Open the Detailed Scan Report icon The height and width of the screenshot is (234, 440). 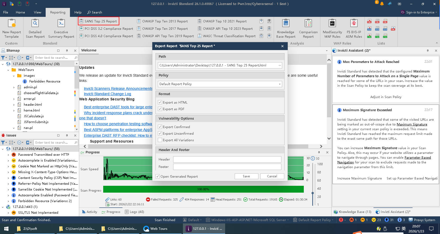pyautogui.click(x=35, y=24)
